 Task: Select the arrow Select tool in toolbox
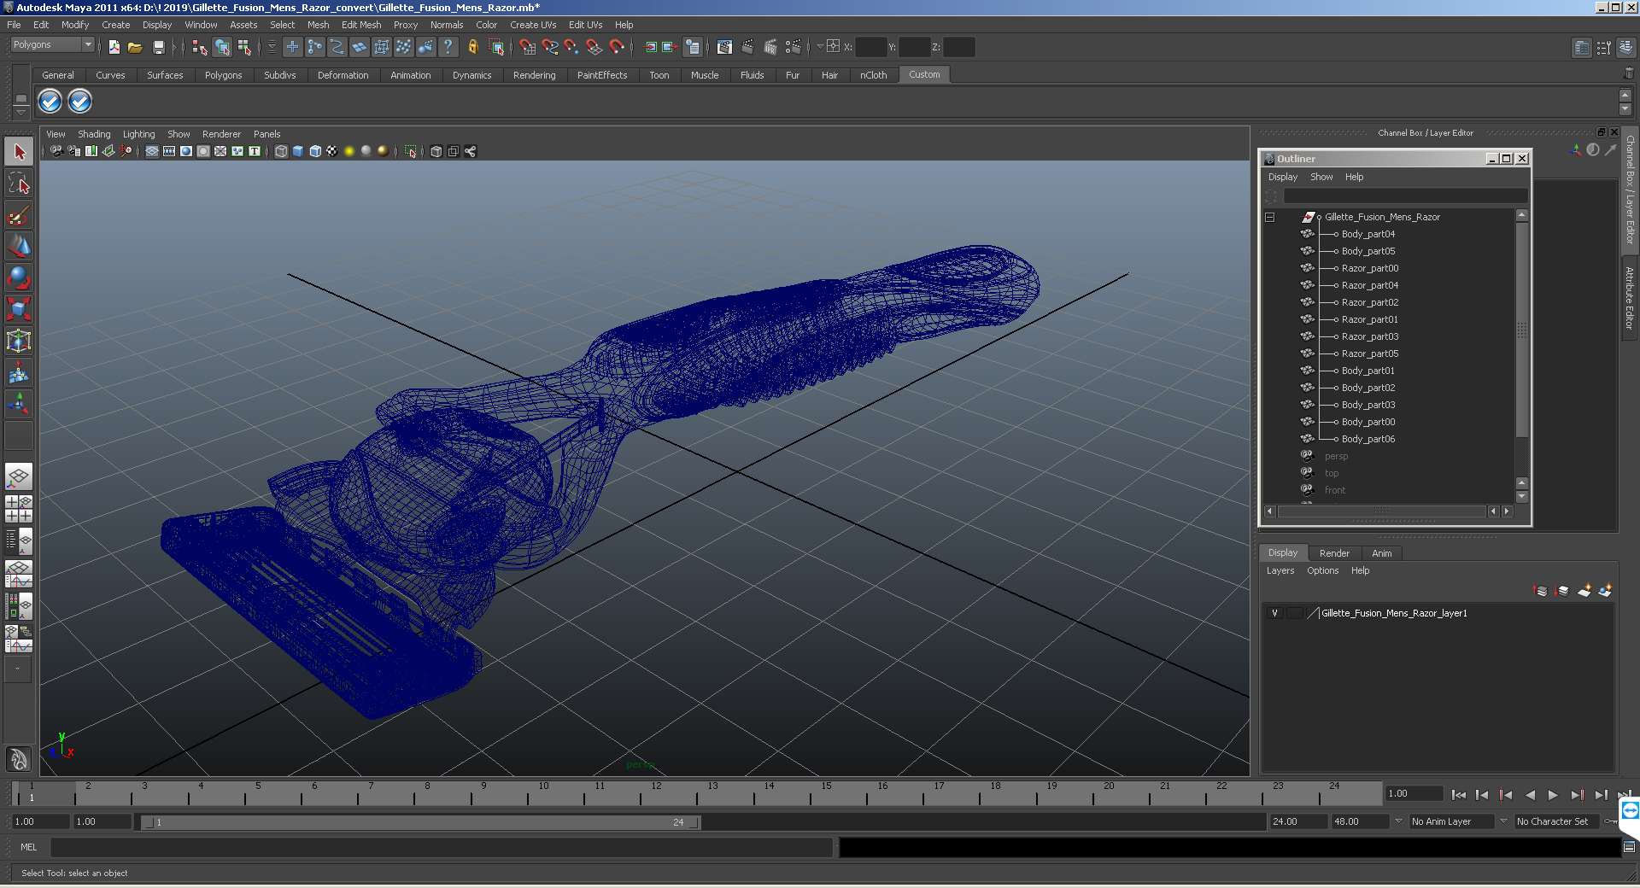click(19, 152)
